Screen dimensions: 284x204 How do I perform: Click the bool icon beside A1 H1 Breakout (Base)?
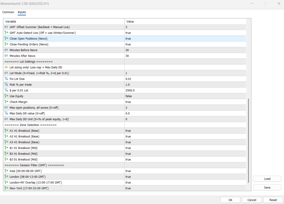6,130
